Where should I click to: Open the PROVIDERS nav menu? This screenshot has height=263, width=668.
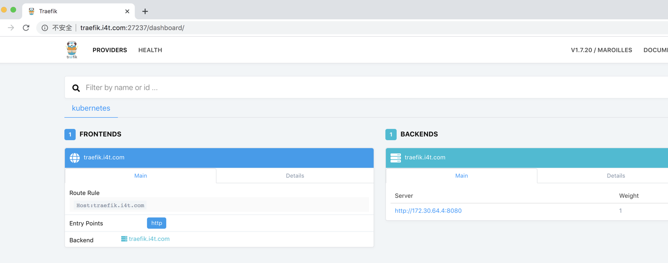click(x=109, y=50)
